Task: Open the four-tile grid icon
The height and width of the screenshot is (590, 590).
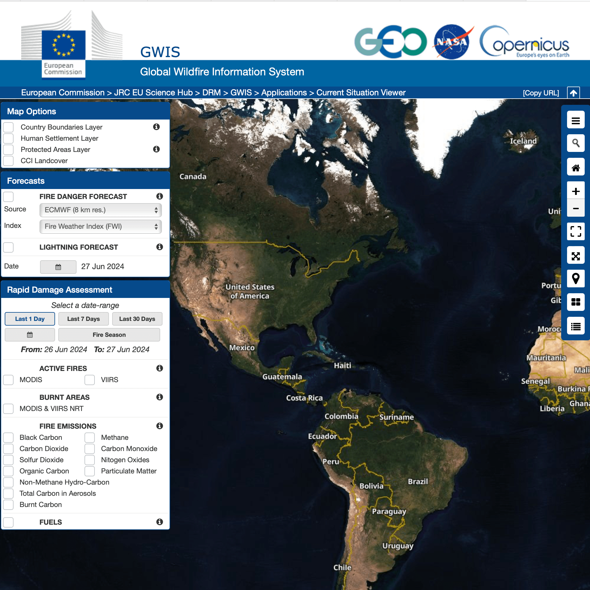Action: coord(575,302)
